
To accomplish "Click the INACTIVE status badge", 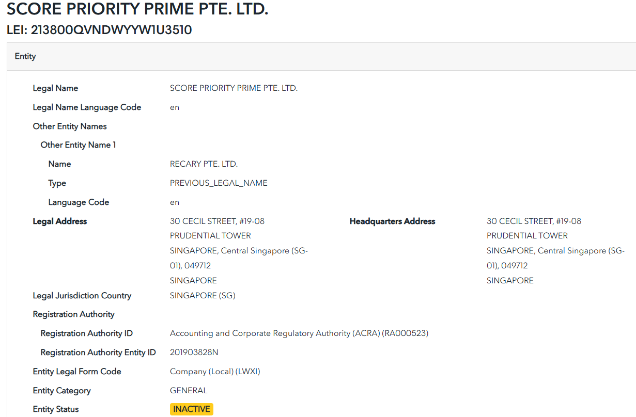I will click(x=191, y=409).
